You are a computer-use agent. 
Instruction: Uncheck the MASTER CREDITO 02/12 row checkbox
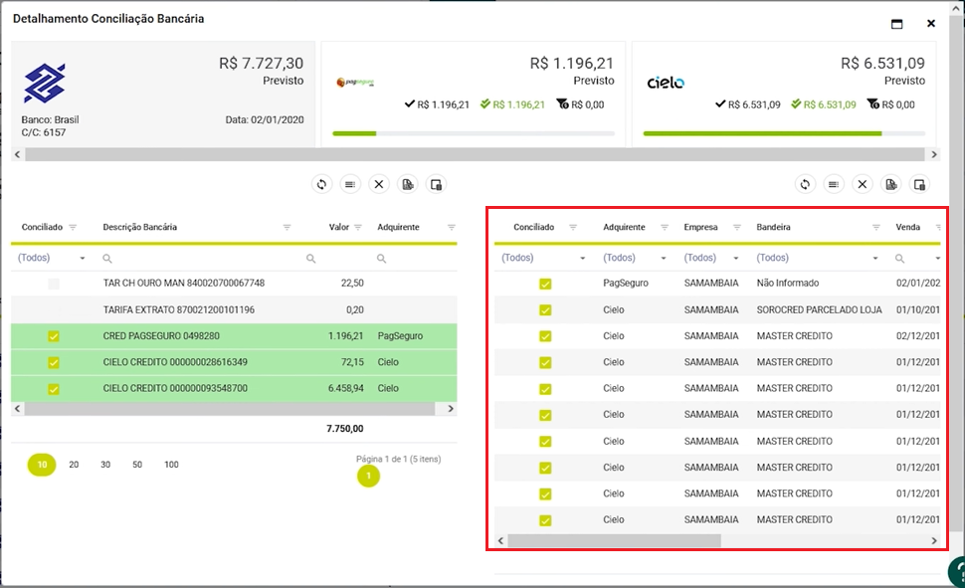[x=545, y=336]
